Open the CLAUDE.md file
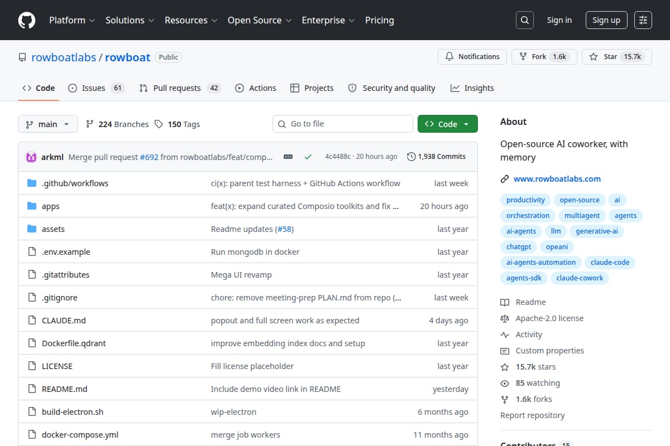Viewport: 670px width, 446px height. (x=64, y=321)
